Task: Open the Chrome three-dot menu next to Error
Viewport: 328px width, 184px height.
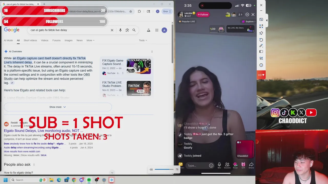Action: pyautogui.click(x=170, y=11)
